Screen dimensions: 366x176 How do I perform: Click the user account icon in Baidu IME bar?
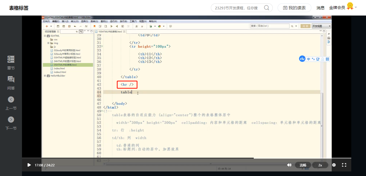coord(323,59)
